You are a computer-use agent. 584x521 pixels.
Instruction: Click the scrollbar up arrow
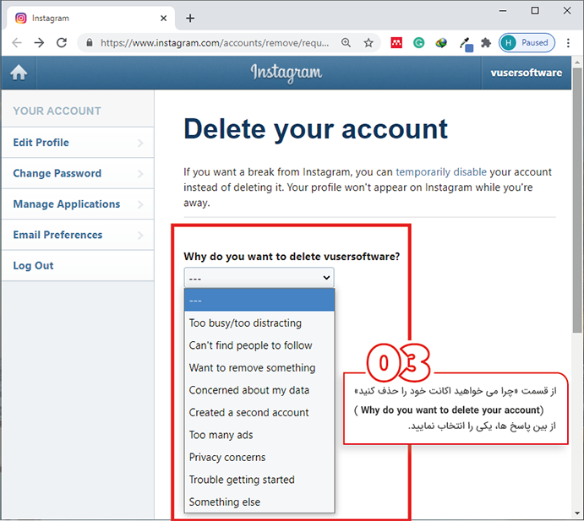click(x=577, y=62)
